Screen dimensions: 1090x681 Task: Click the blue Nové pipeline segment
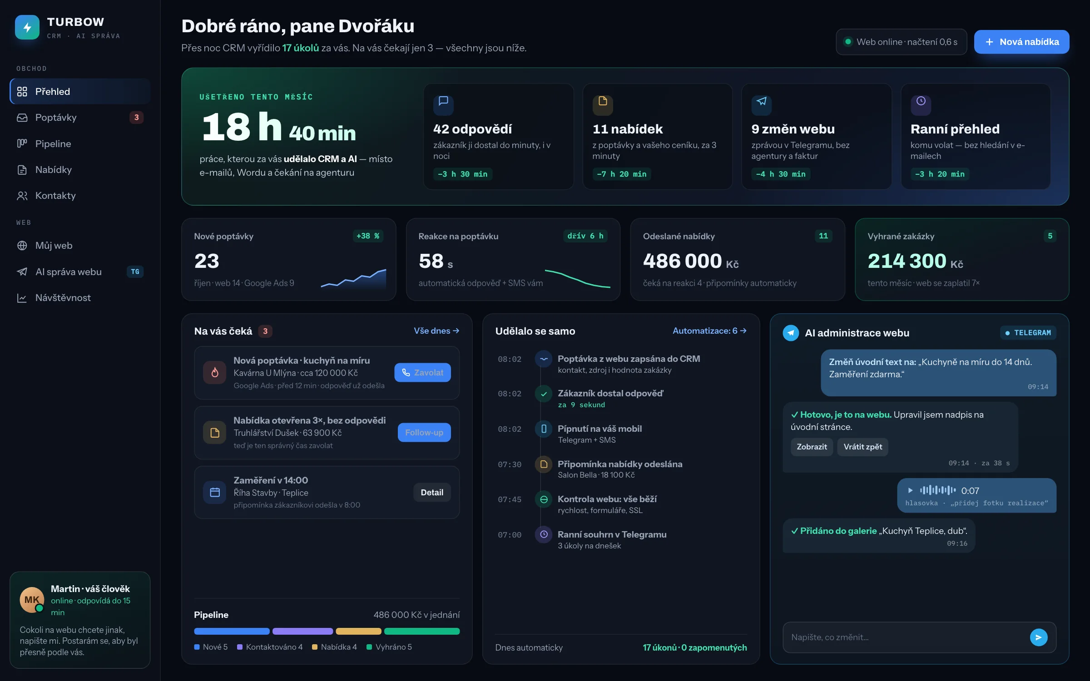232,631
